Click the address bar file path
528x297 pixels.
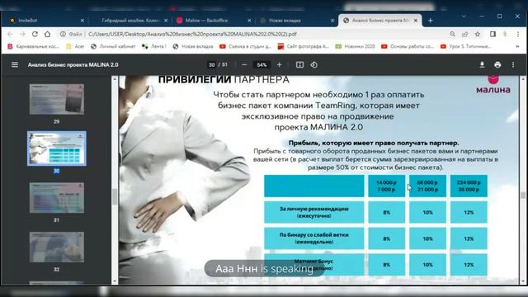click(x=192, y=34)
